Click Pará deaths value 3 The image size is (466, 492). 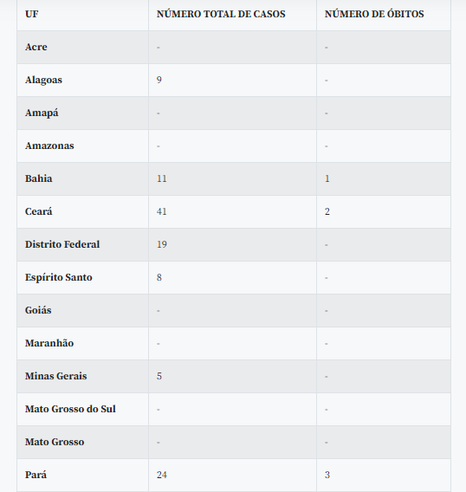tap(327, 475)
